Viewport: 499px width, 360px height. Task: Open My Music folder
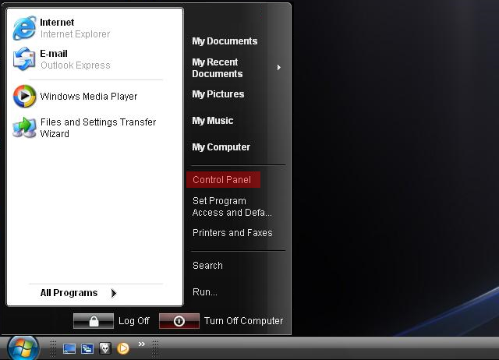[213, 121]
